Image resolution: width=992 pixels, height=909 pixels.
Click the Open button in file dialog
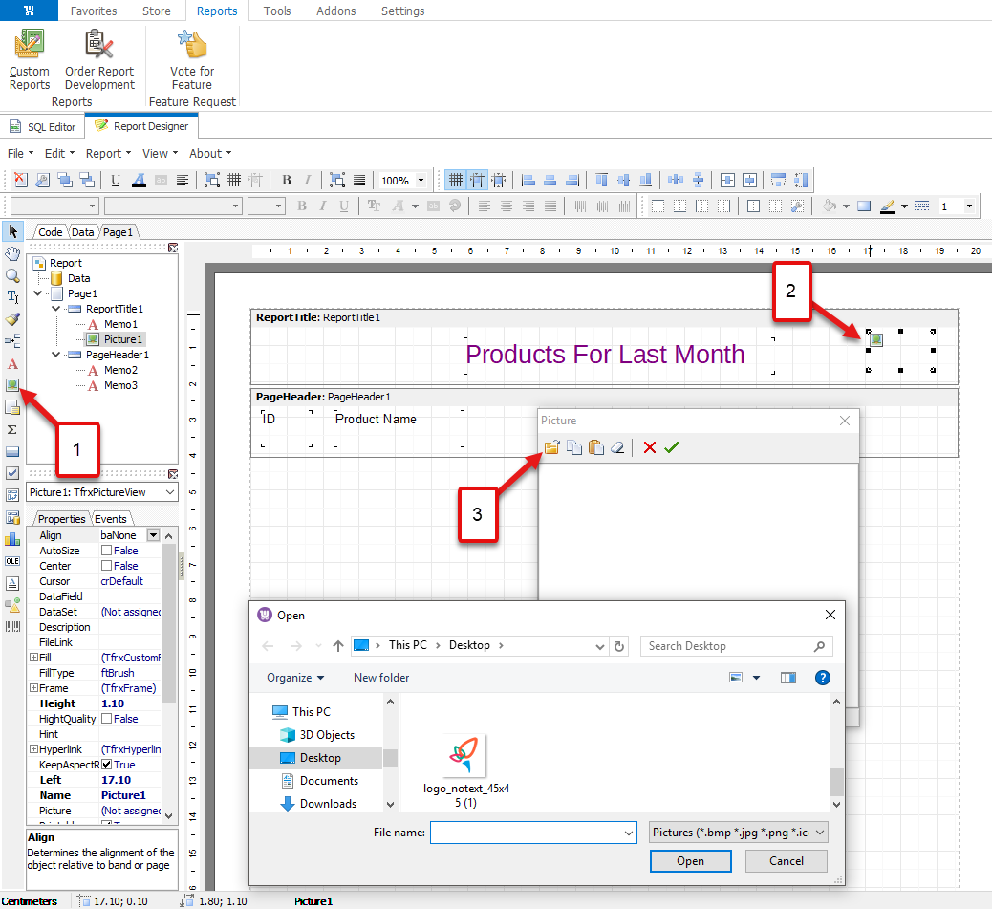pos(690,861)
